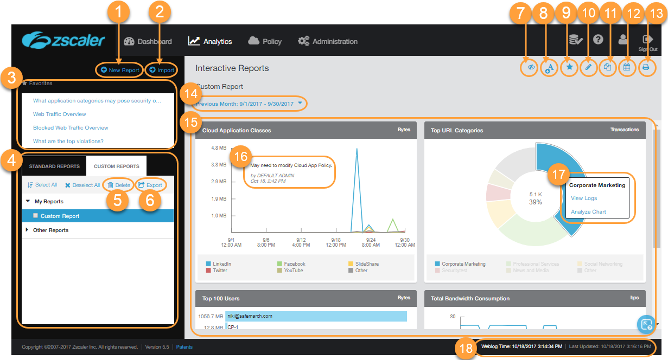This screenshot has width=668, height=360.
Task: Mark report as favorite with the star icon
Action: [569, 68]
